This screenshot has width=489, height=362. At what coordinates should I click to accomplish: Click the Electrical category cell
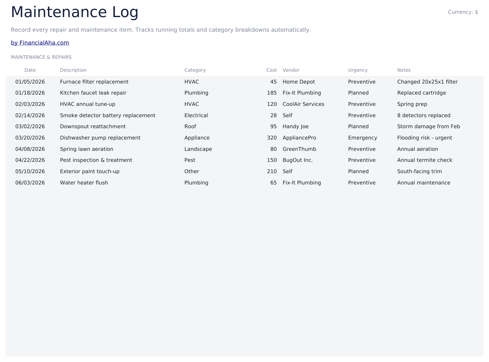click(x=196, y=116)
